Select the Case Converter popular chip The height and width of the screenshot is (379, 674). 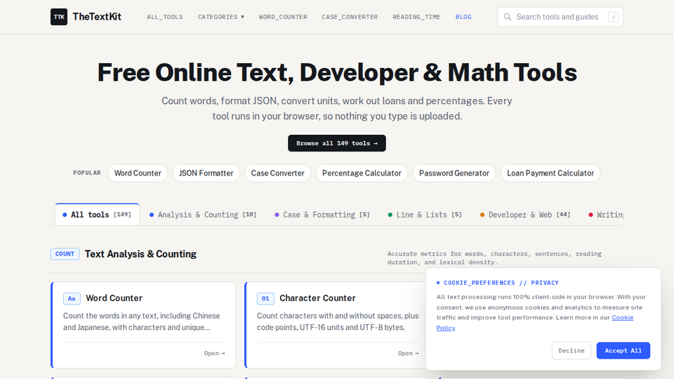click(278, 173)
